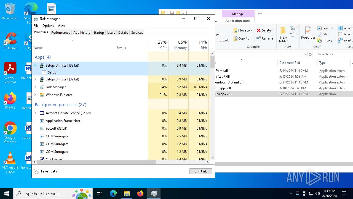Image resolution: width=353 pixels, height=199 pixels.
Task: Switch to the Startup tab
Action: pyautogui.click(x=98, y=33)
